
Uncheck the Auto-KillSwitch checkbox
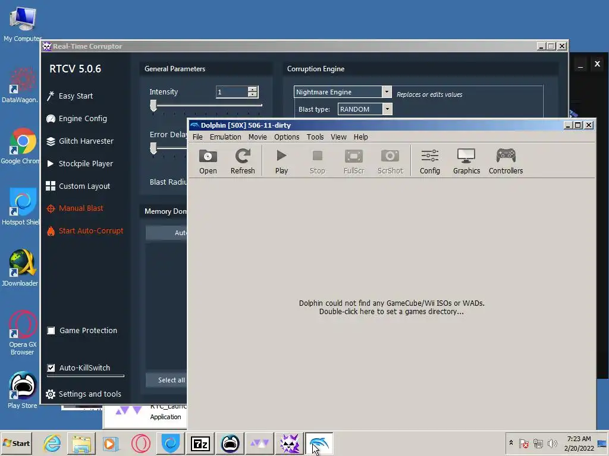51,368
